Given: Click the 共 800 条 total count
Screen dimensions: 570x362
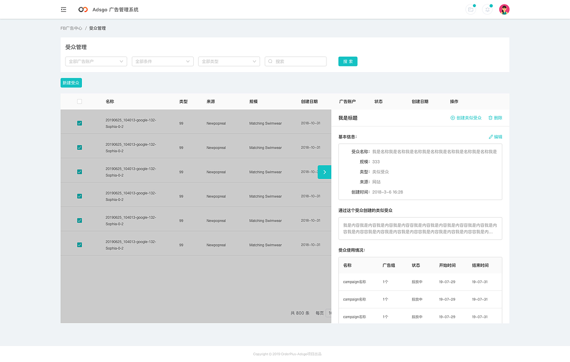Looking at the screenshot, I should pos(300,313).
